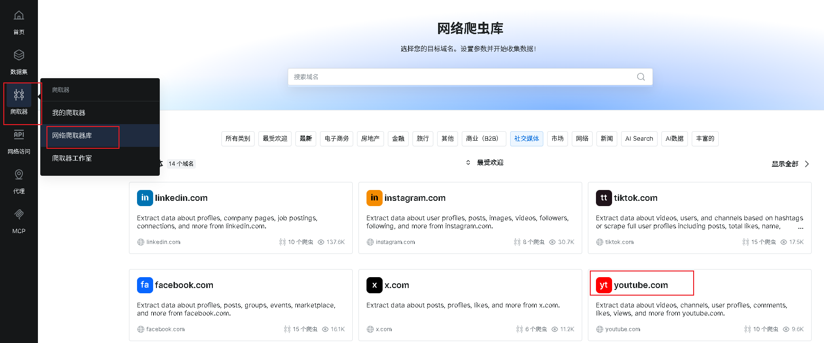Filter by 电子商务 category
Viewport: 824px width, 343px height.
(337, 139)
